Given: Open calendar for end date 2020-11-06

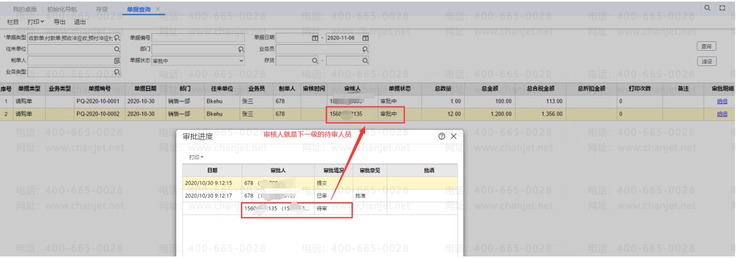Looking at the screenshot, I should (365, 38).
